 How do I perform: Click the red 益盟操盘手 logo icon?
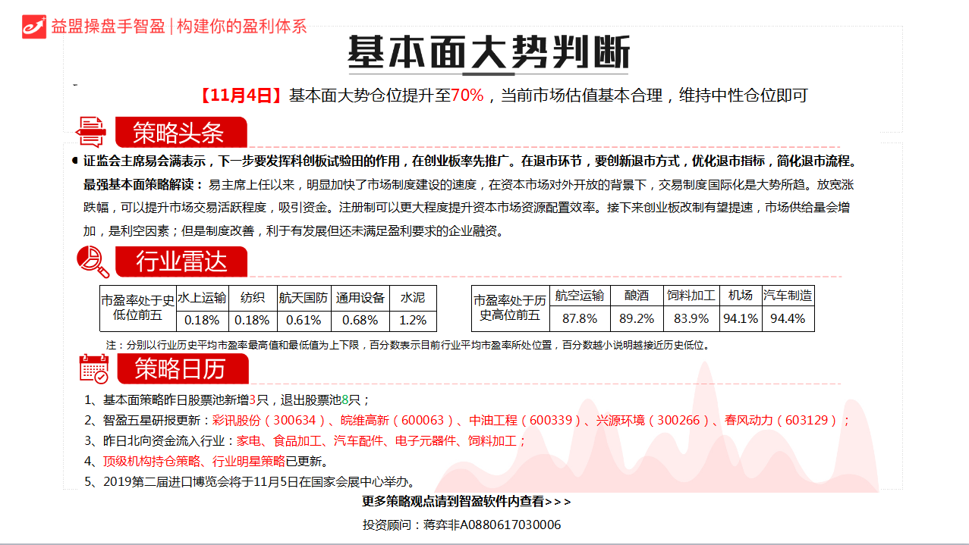34,26
